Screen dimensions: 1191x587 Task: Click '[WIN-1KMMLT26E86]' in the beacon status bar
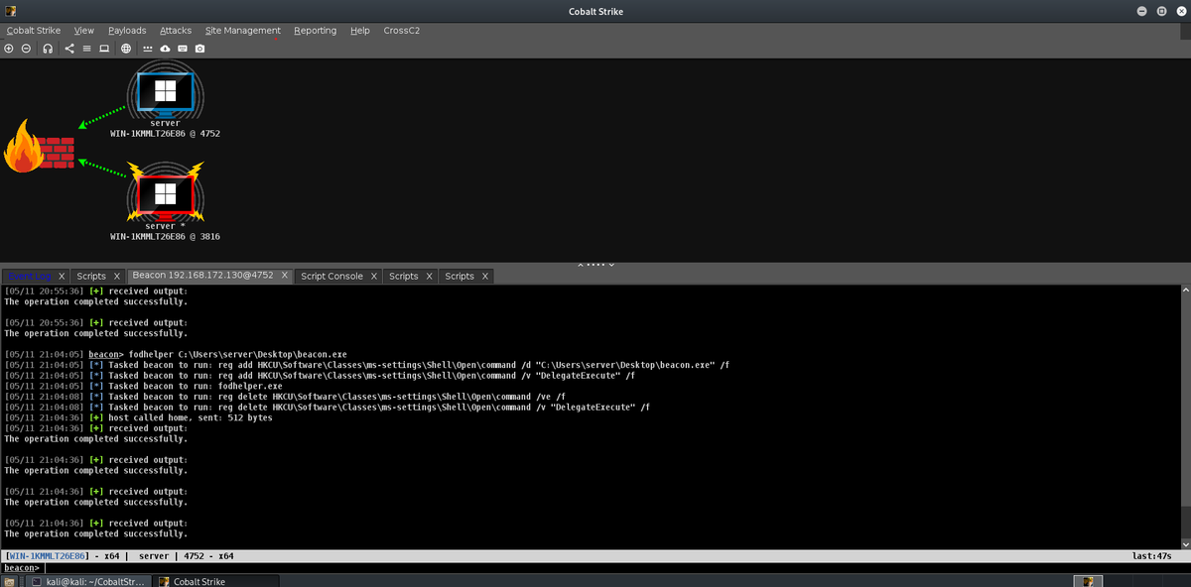tap(48, 556)
